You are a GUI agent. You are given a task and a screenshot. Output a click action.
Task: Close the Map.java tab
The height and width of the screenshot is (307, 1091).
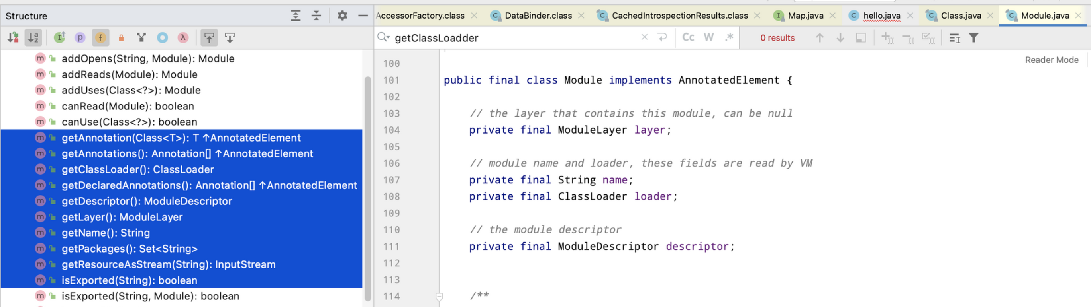click(x=833, y=16)
